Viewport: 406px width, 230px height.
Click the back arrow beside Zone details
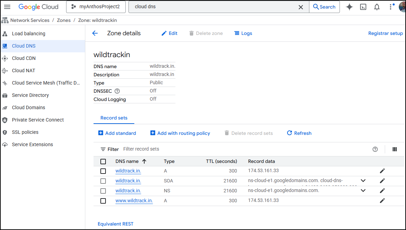(x=95, y=33)
